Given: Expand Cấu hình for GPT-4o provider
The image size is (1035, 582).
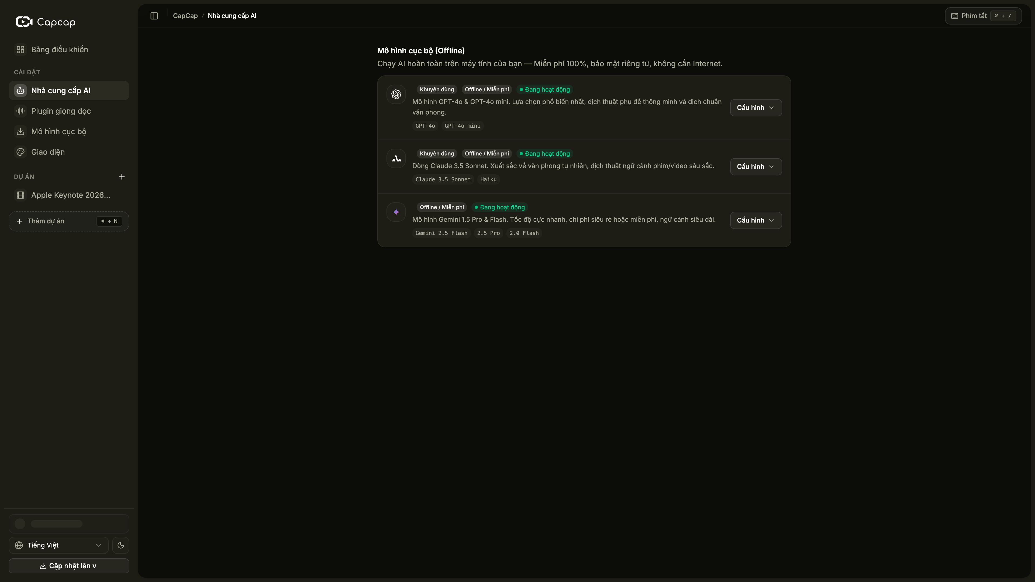Looking at the screenshot, I should [755, 108].
